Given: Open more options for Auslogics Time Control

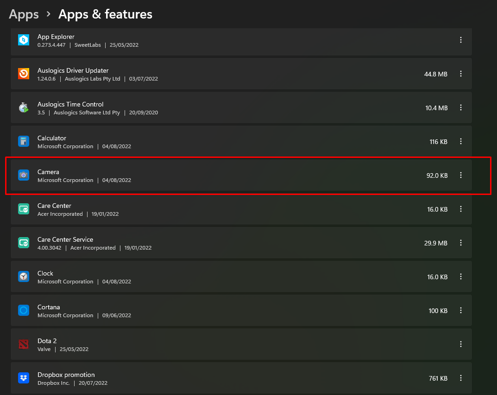Looking at the screenshot, I should (460, 108).
